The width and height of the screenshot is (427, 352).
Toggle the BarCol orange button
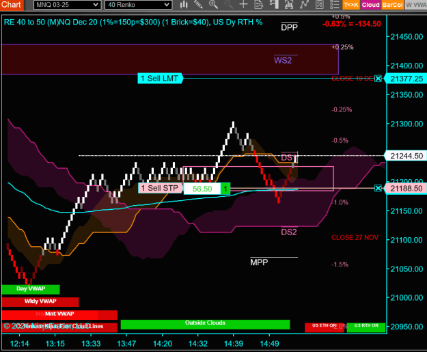click(x=392, y=5)
